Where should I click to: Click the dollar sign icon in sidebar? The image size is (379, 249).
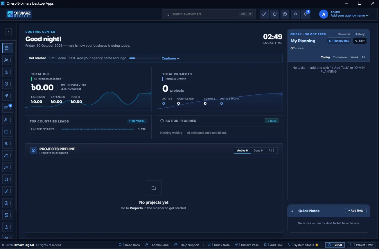(8, 143)
